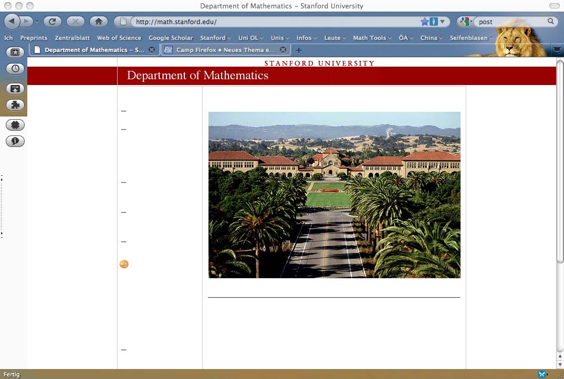Screen dimensions: 564x379
Task: Open the 'Ich' bookmark
Action: [8, 38]
